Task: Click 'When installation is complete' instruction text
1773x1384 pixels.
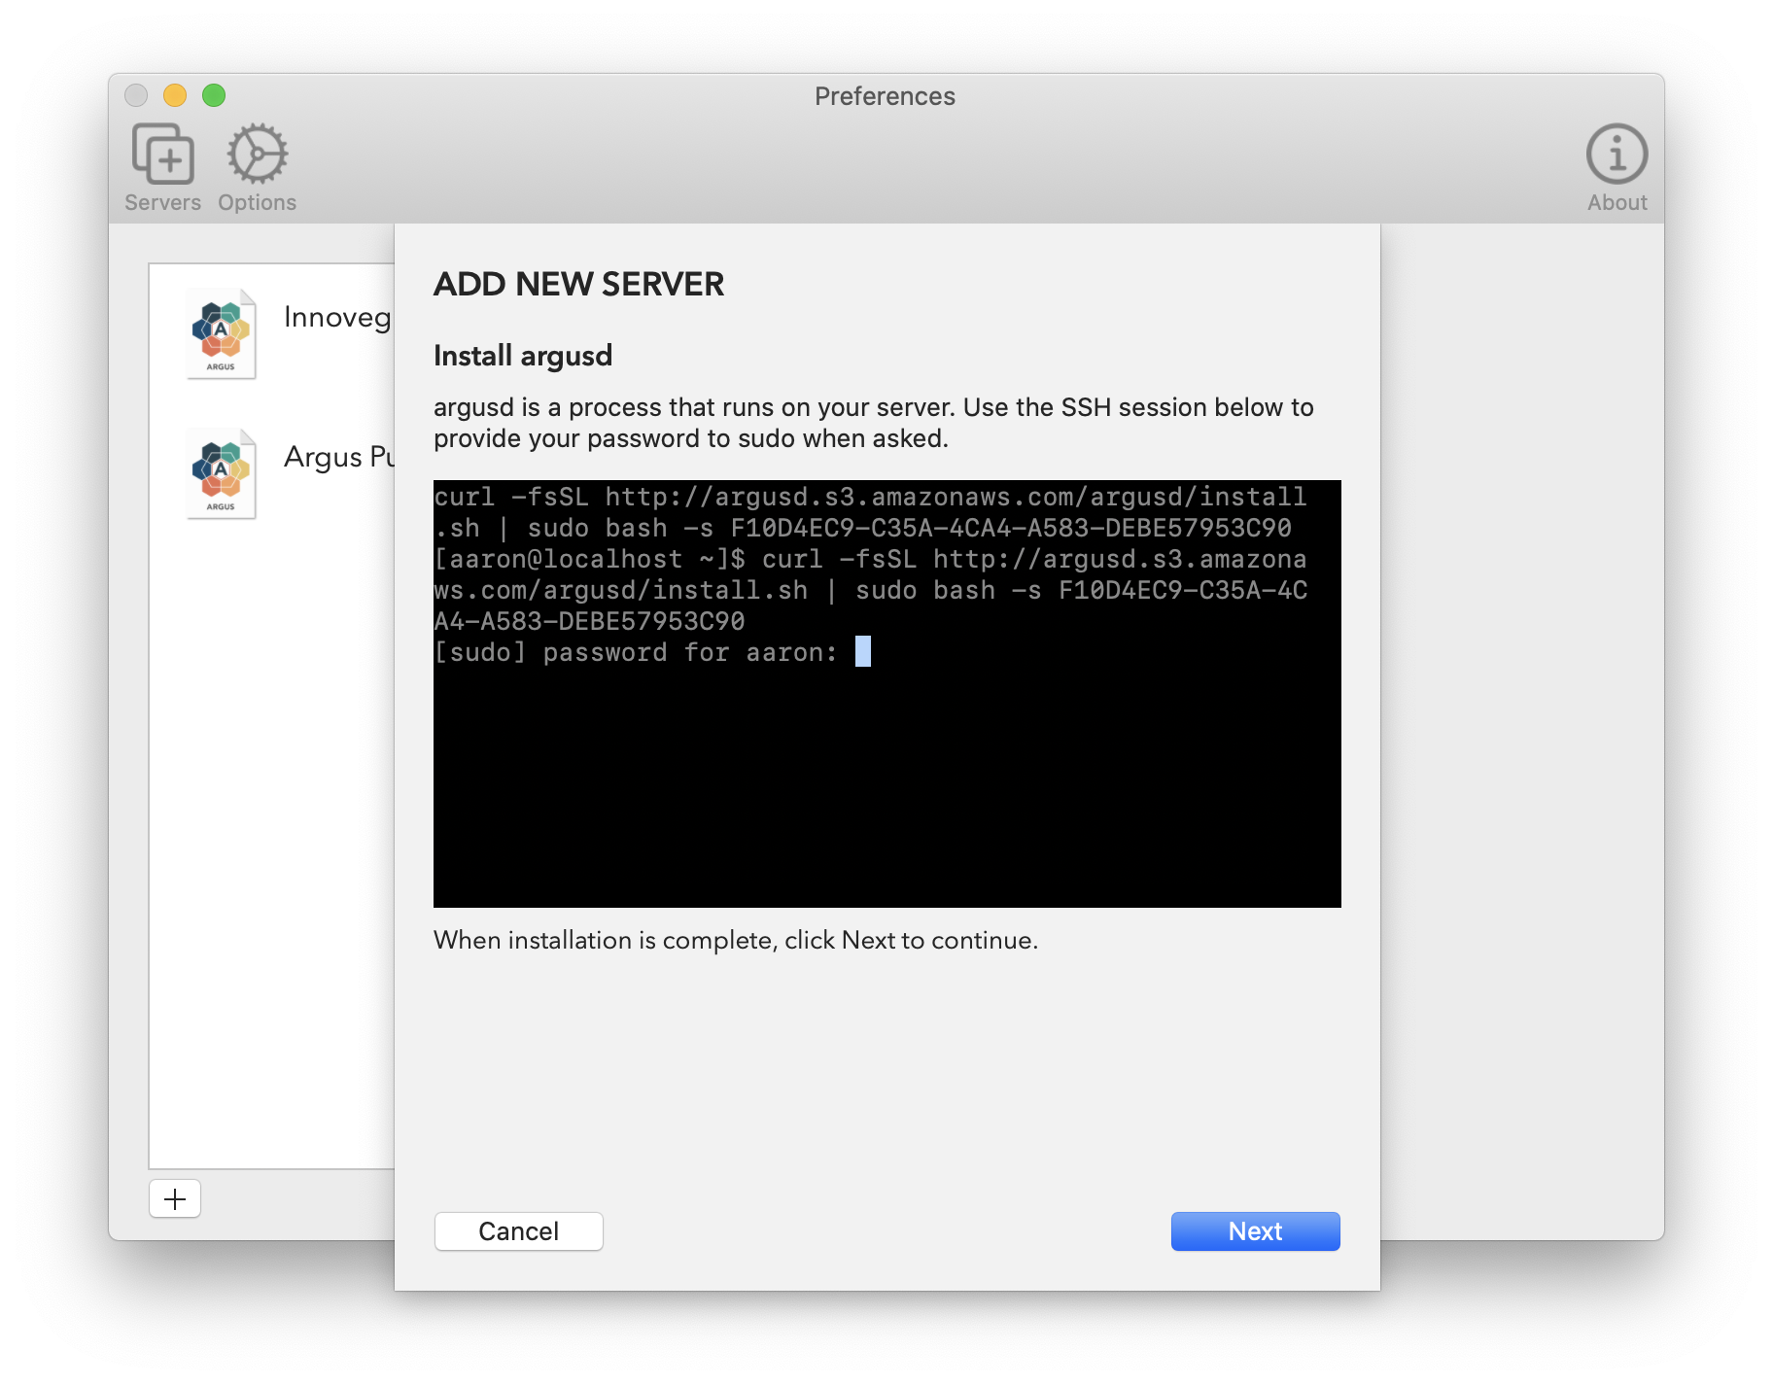Action: 736,940
